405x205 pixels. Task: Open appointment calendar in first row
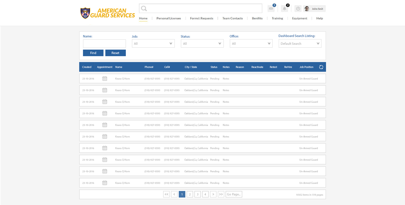[105, 79]
